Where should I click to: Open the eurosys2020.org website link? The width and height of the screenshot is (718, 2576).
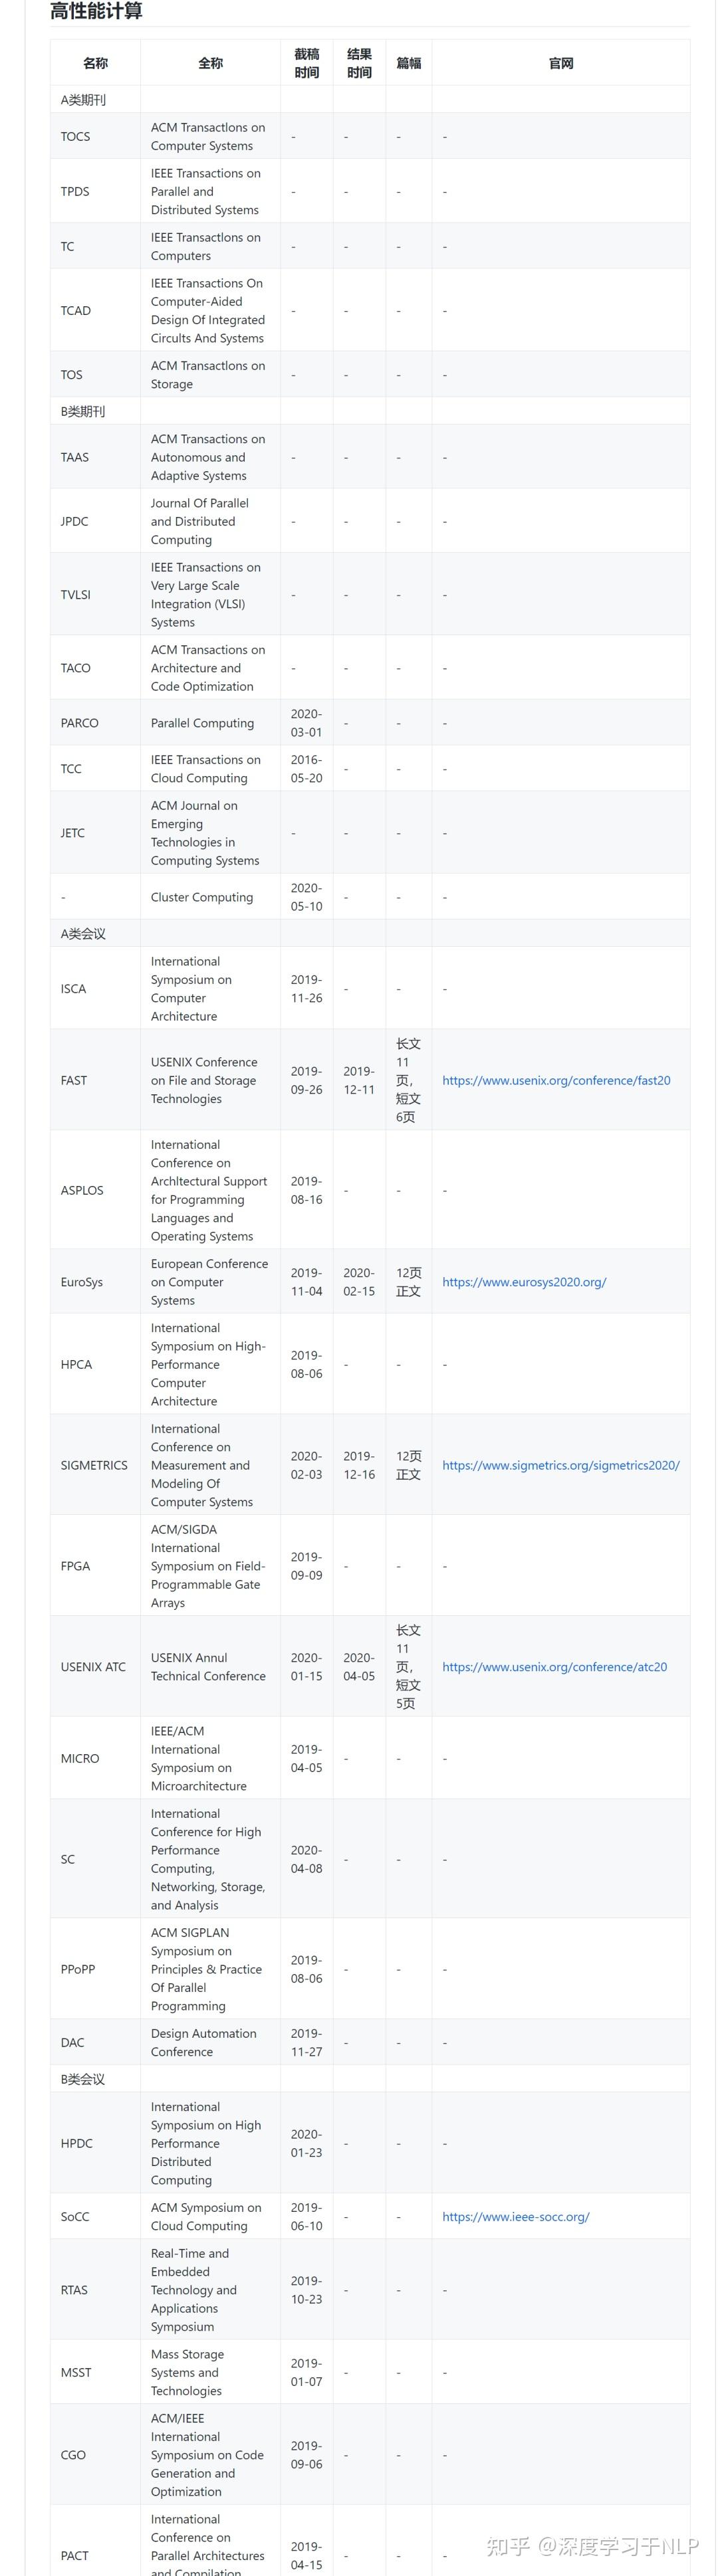point(524,1282)
